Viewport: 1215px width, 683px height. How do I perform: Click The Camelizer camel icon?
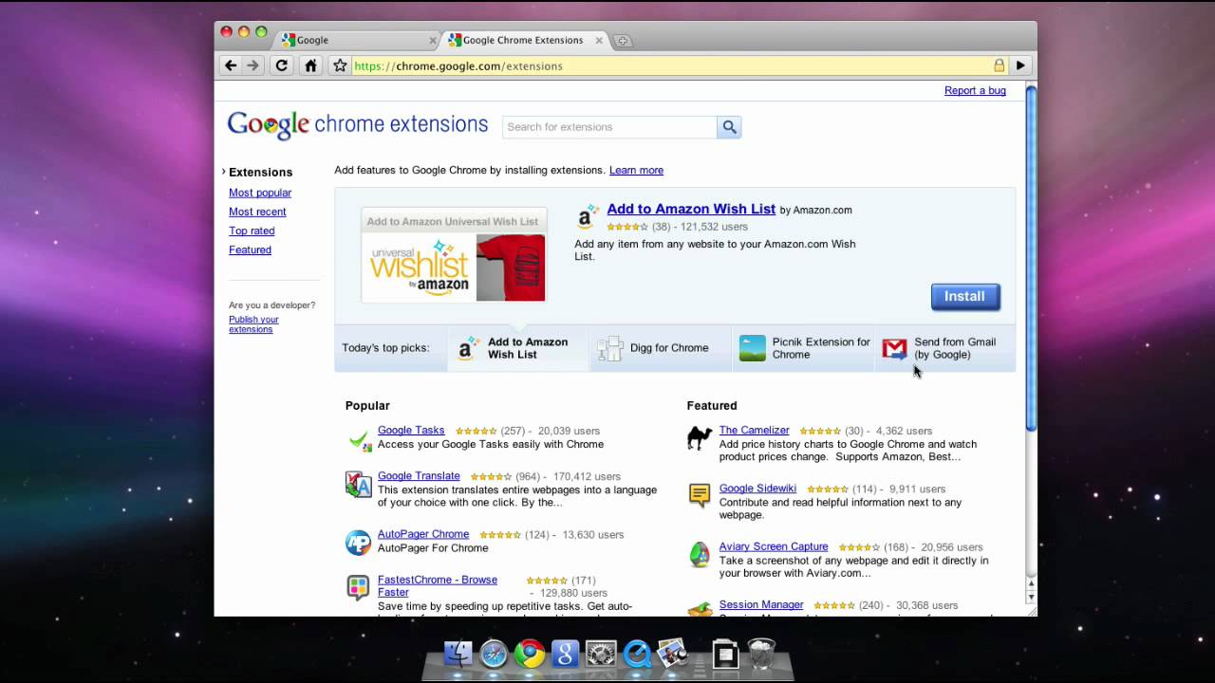pos(700,438)
